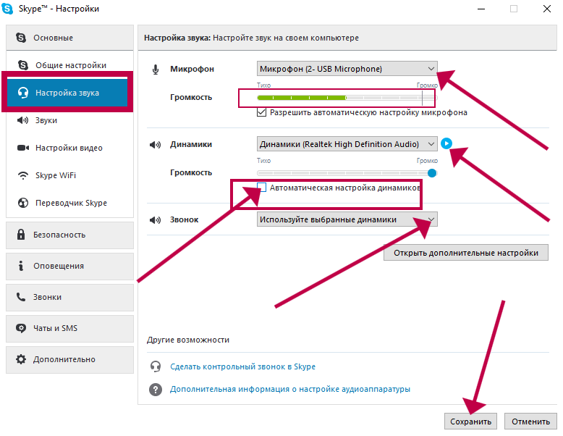Screen dimensions: 563x436
Task: Click the Сохранить button
Action: point(470,422)
